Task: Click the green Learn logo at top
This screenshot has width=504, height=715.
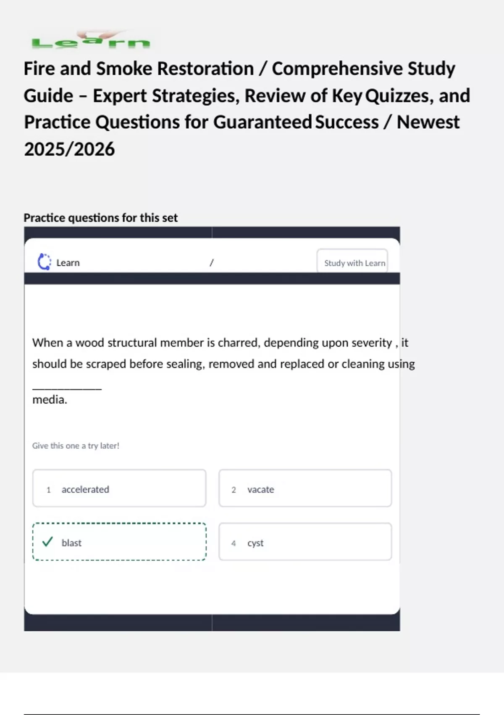Action: tap(91, 41)
